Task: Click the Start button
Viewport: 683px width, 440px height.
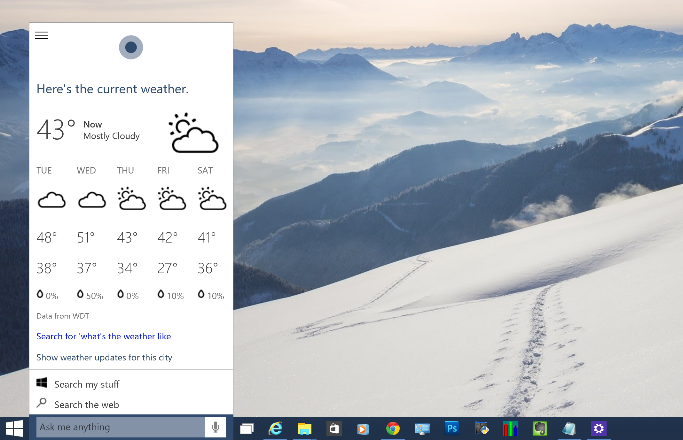Action: click(x=14, y=428)
